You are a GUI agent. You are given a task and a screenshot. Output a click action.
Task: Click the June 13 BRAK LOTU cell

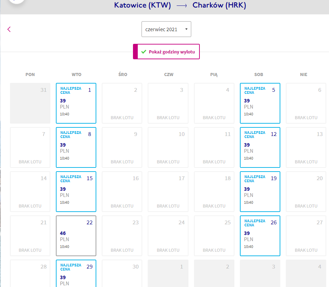tap(306, 147)
